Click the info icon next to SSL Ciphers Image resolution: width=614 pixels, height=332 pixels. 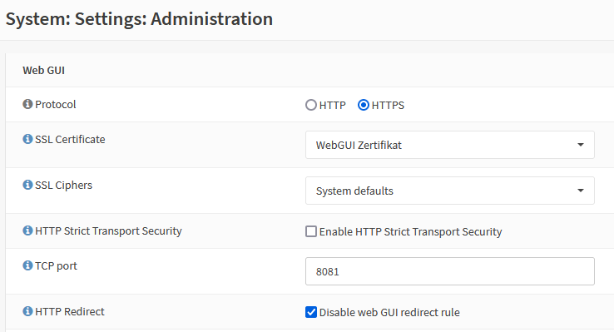tap(27, 185)
